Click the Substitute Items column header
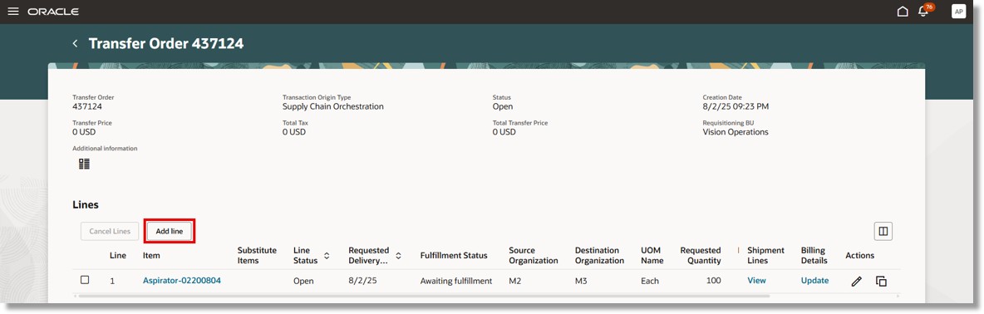Viewport: 984px width, 314px height. tap(257, 256)
